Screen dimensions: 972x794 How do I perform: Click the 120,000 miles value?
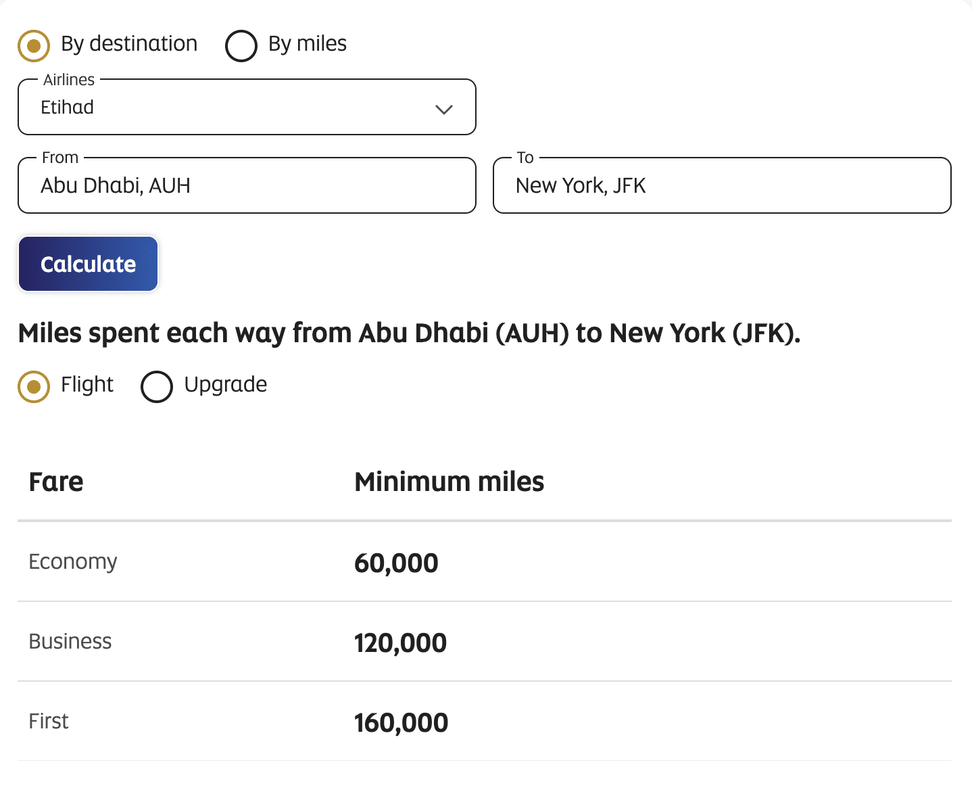pos(400,643)
